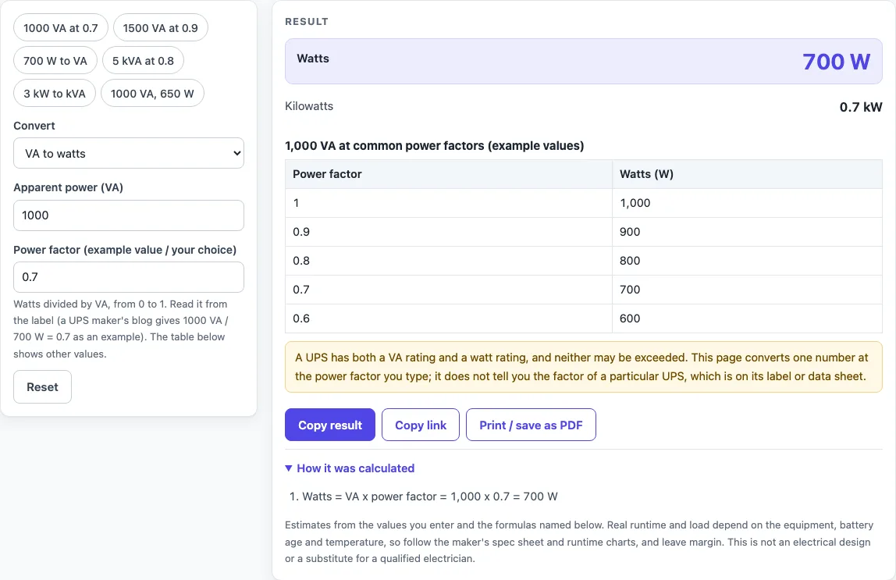Click the 1,000 VA at common power factors heading
This screenshot has height=580, width=896.
click(x=434, y=146)
